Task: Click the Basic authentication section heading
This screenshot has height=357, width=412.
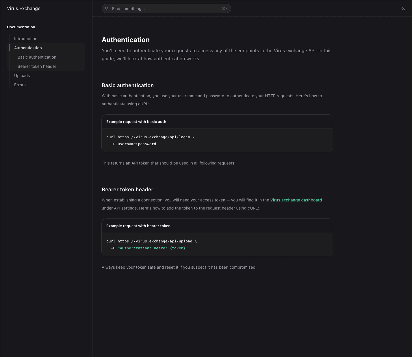Action: point(128,85)
